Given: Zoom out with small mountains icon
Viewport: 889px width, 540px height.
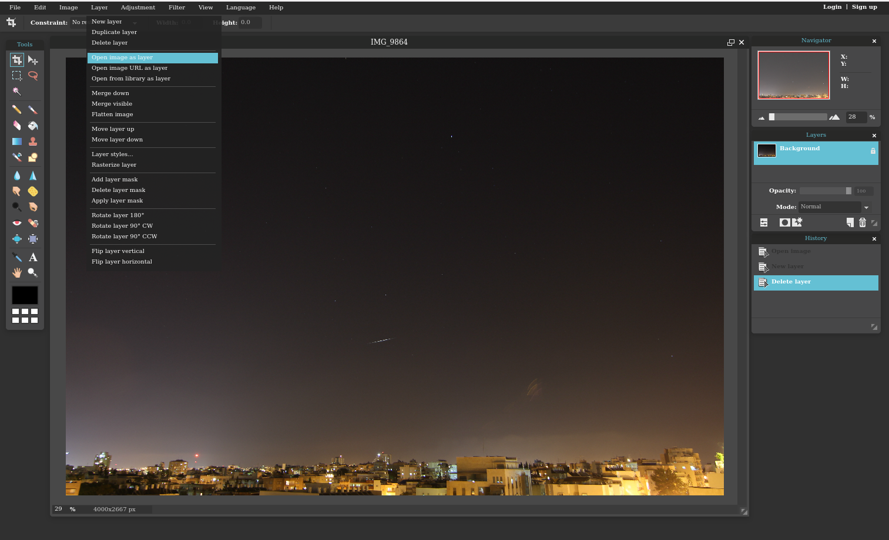Looking at the screenshot, I should (761, 118).
